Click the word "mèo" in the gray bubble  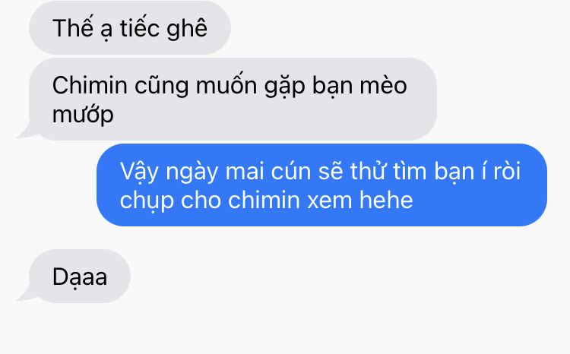point(383,86)
